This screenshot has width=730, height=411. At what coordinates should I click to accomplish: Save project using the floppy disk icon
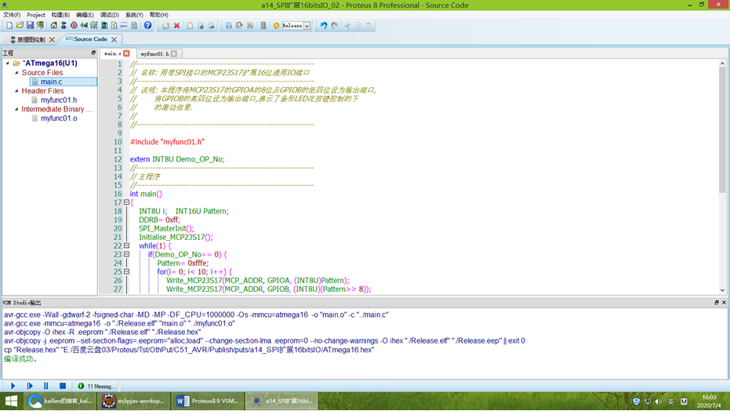[30, 26]
